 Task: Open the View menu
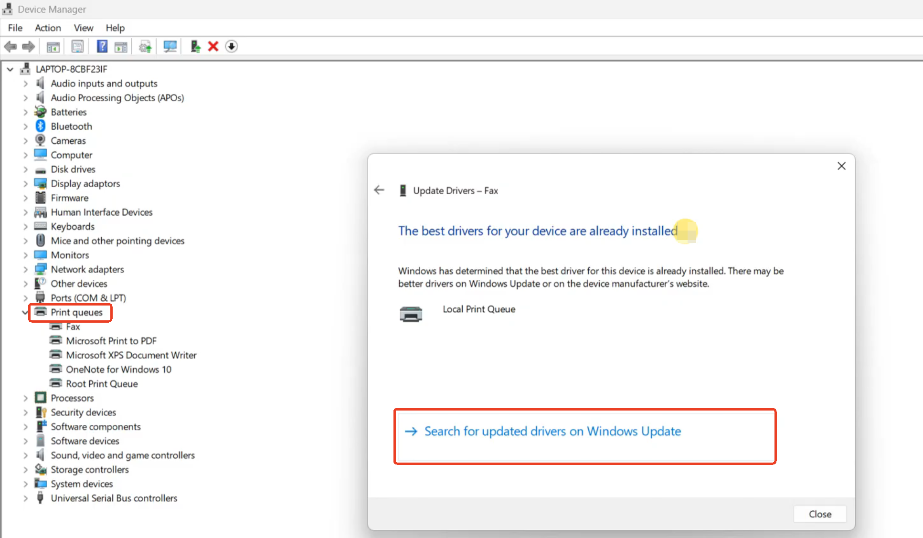(84, 28)
